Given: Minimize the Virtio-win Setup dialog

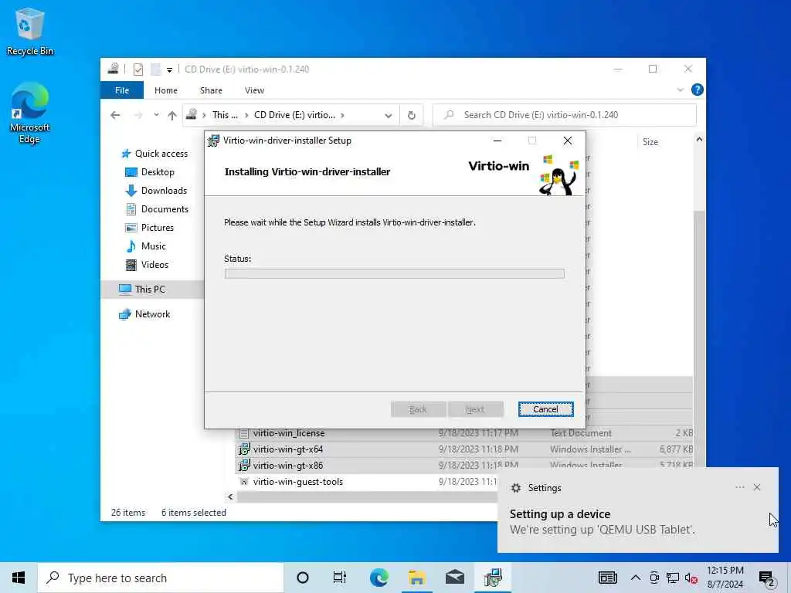Looking at the screenshot, I should point(497,141).
